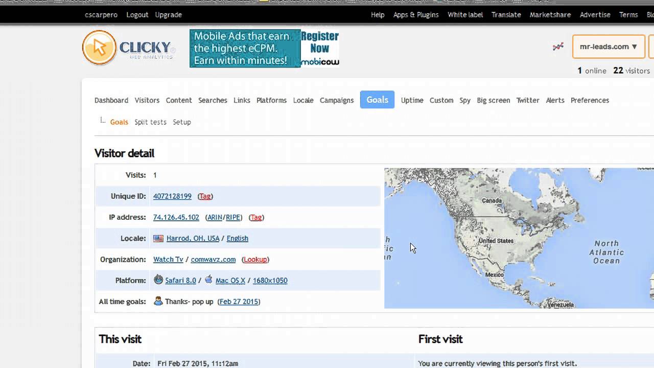Open the Help link
The width and height of the screenshot is (654, 368).
click(378, 15)
